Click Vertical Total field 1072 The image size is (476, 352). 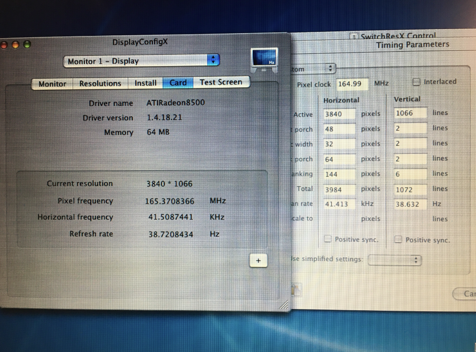410,190
